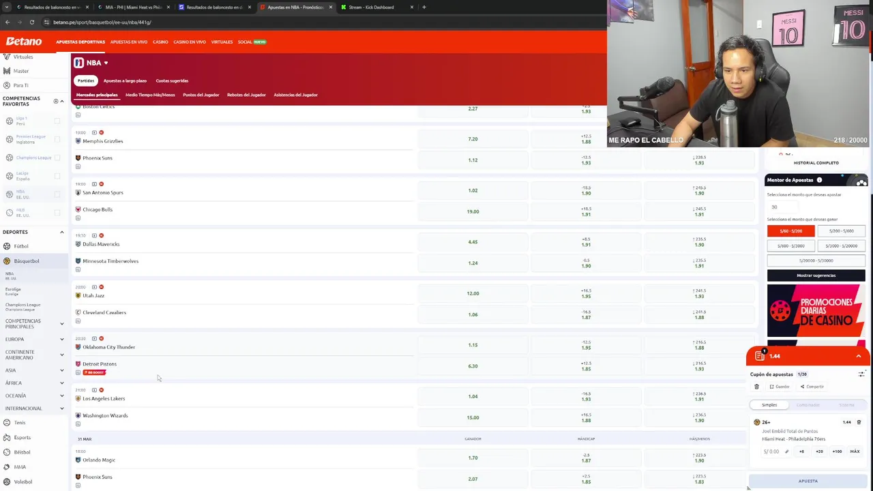The image size is (873, 491).
Task: Click the Betano logo
Action: pyautogui.click(x=24, y=42)
